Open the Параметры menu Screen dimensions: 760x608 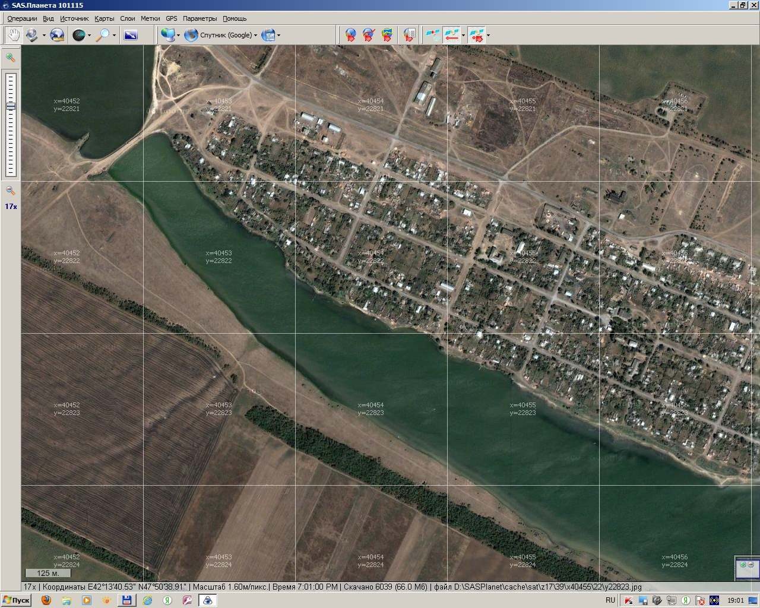tap(199, 18)
